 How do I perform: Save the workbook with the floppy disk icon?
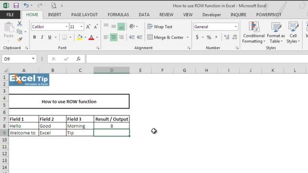16,5
